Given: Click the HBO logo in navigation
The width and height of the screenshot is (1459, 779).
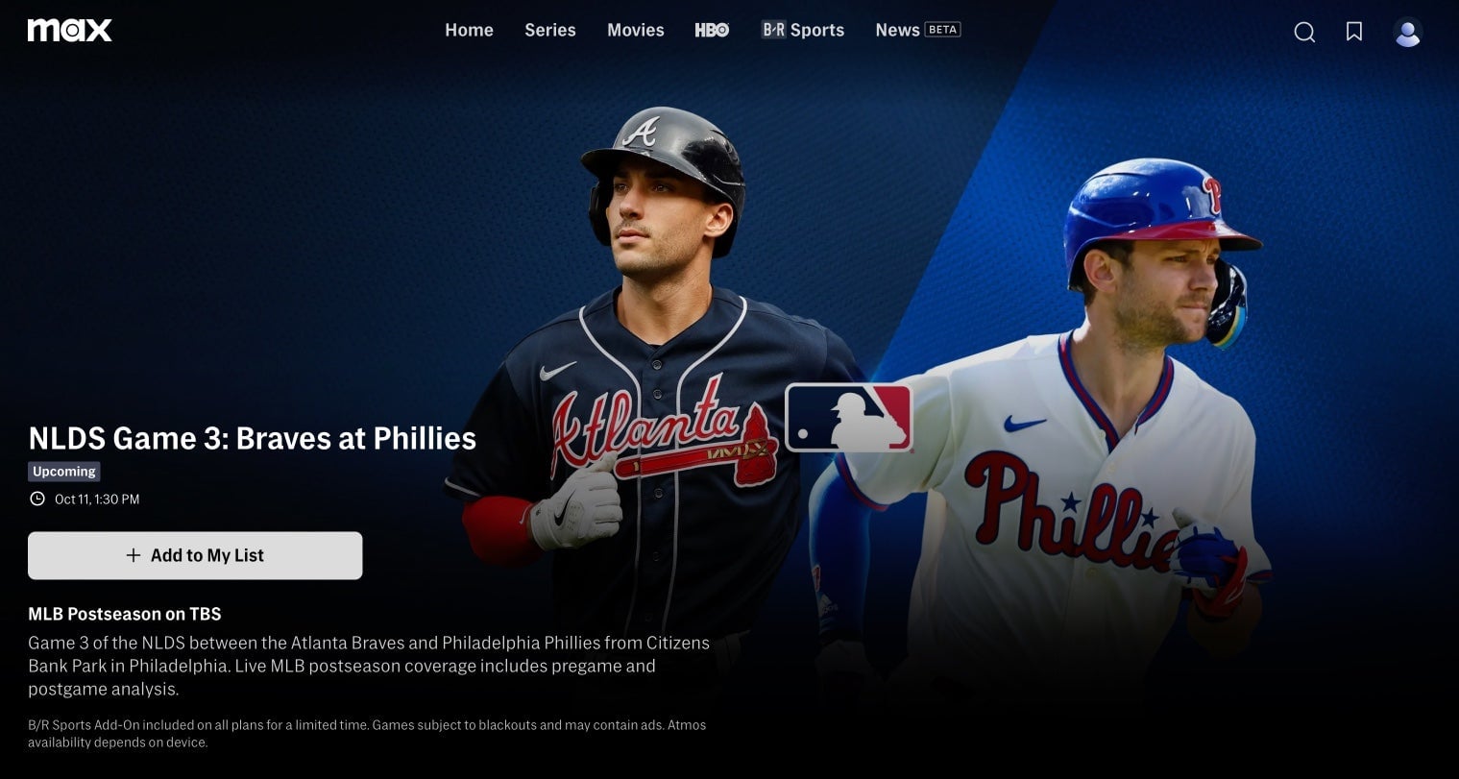Looking at the screenshot, I should 712,30.
